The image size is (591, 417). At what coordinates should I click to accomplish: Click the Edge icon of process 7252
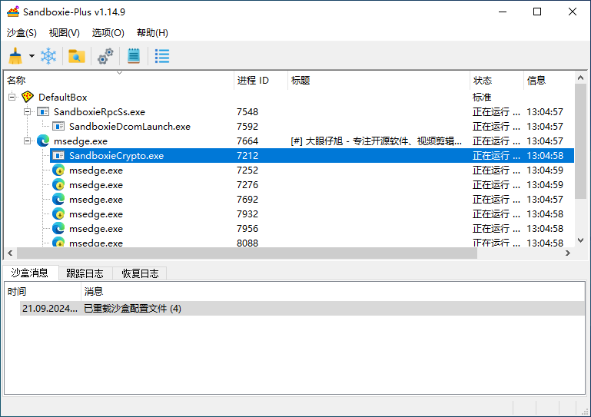[x=58, y=170]
